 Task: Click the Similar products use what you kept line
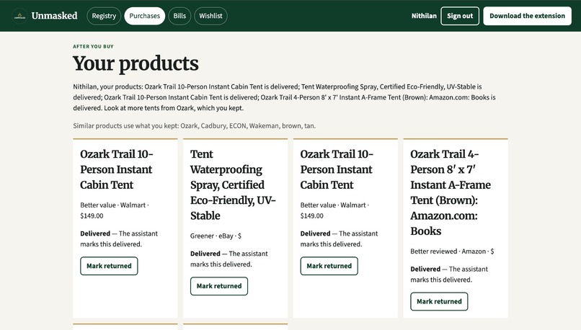click(x=194, y=126)
